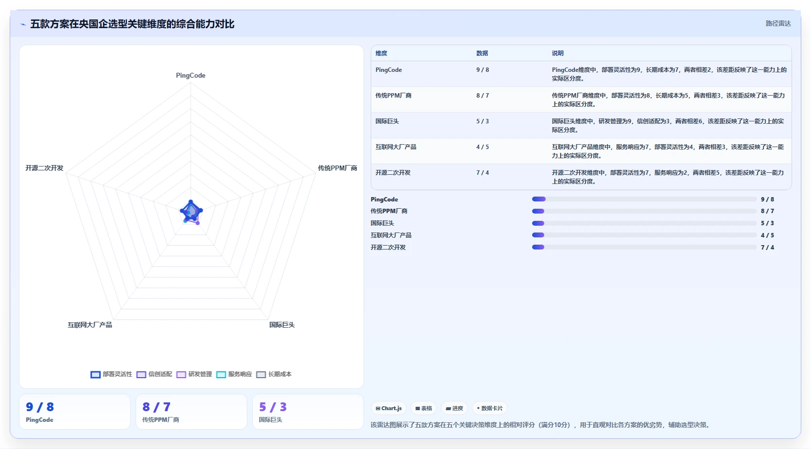
Task: Click the 数据 column header
Action: (x=482, y=53)
